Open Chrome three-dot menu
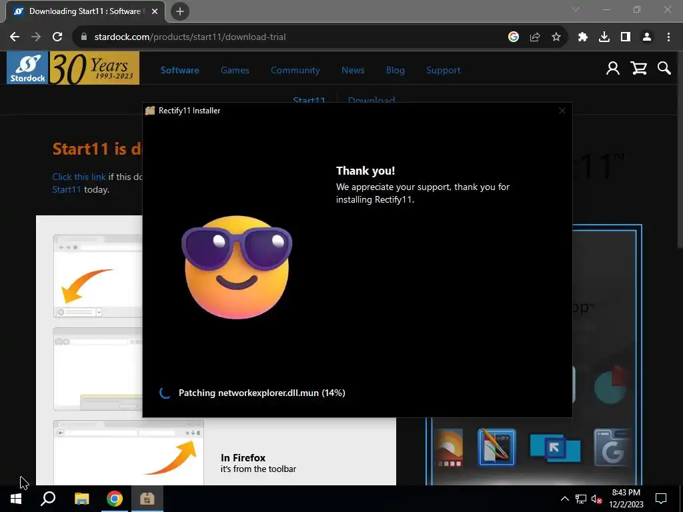Screen dimensions: 683x512 (668, 37)
